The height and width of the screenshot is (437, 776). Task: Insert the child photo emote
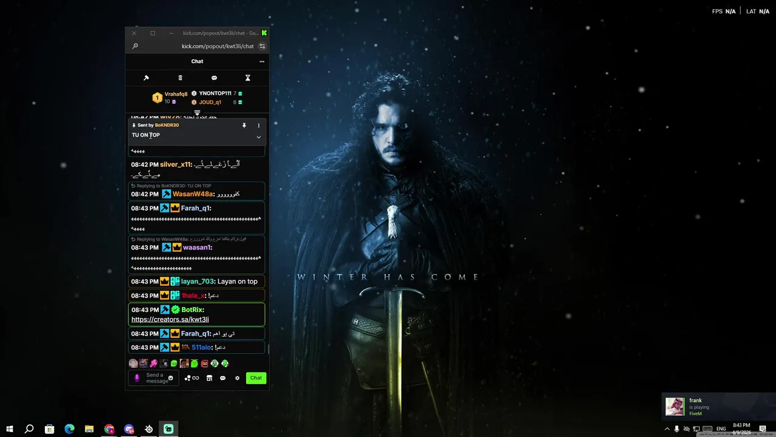point(184,364)
